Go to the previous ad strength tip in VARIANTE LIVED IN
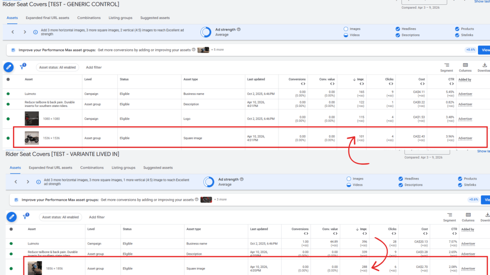 (x=16, y=181)
